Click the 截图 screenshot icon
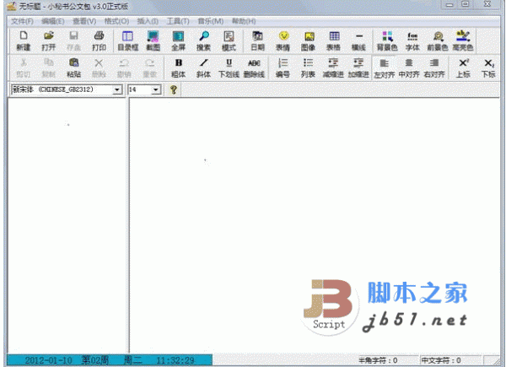Image resolution: width=506 pixels, height=367 pixels. (153, 40)
